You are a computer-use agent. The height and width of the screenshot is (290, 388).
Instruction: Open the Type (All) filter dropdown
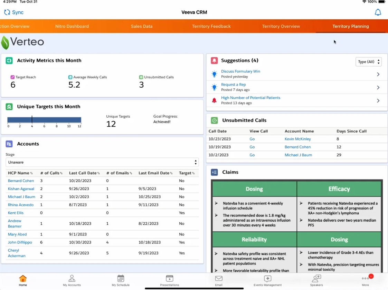tap(368, 61)
